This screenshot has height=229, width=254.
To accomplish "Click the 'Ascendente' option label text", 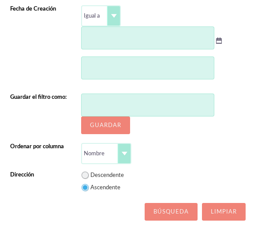I will [105, 187].
